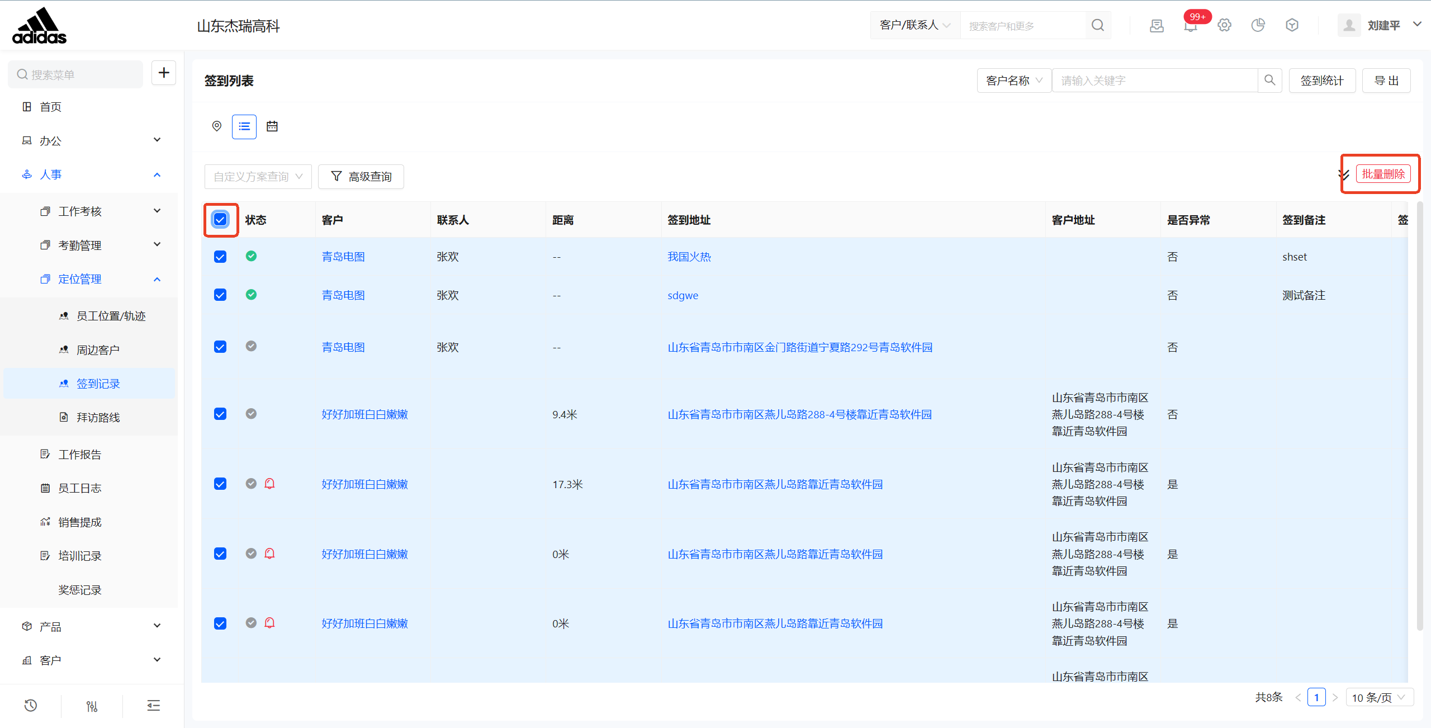Switch to map view icon
Image resolution: width=1431 pixels, height=728 pixels.
(x=217, y=126)
